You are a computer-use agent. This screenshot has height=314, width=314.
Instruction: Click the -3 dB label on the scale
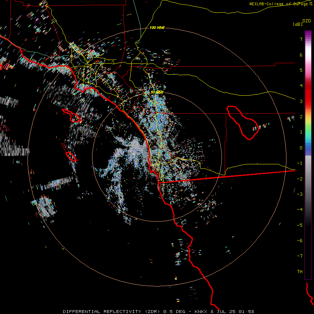(x=300, y=194)
